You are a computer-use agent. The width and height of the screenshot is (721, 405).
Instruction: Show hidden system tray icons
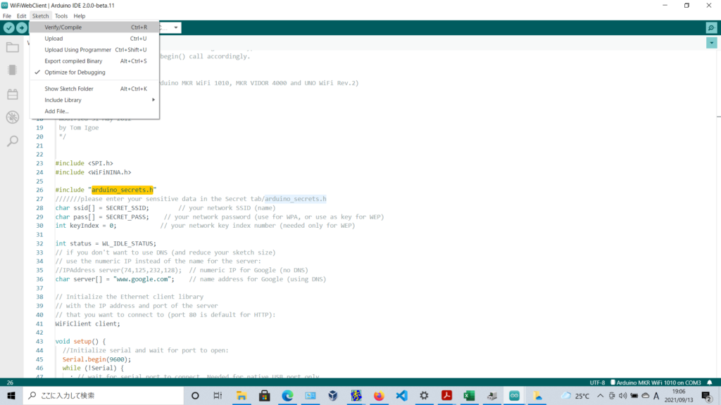pyautogui.click(x=600, y=395)
